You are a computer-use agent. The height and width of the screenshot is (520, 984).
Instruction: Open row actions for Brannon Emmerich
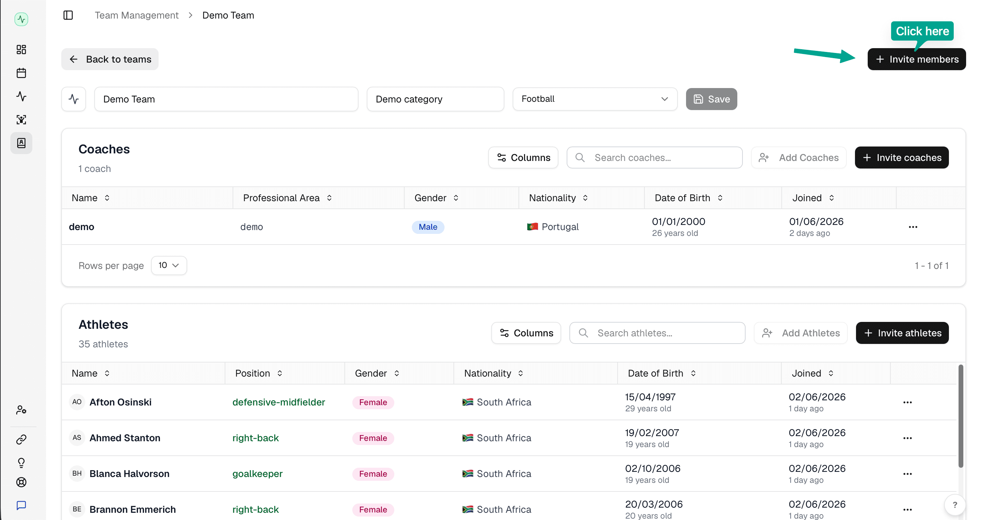pos(908,510)
